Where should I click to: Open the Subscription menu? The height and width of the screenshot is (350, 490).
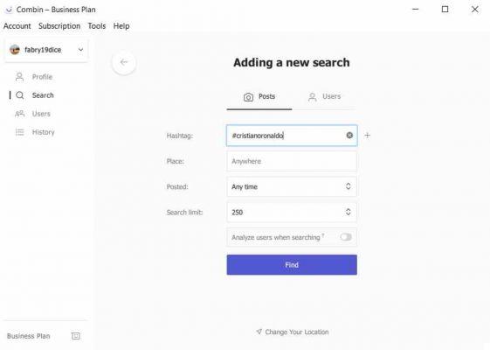pos(59,26)
